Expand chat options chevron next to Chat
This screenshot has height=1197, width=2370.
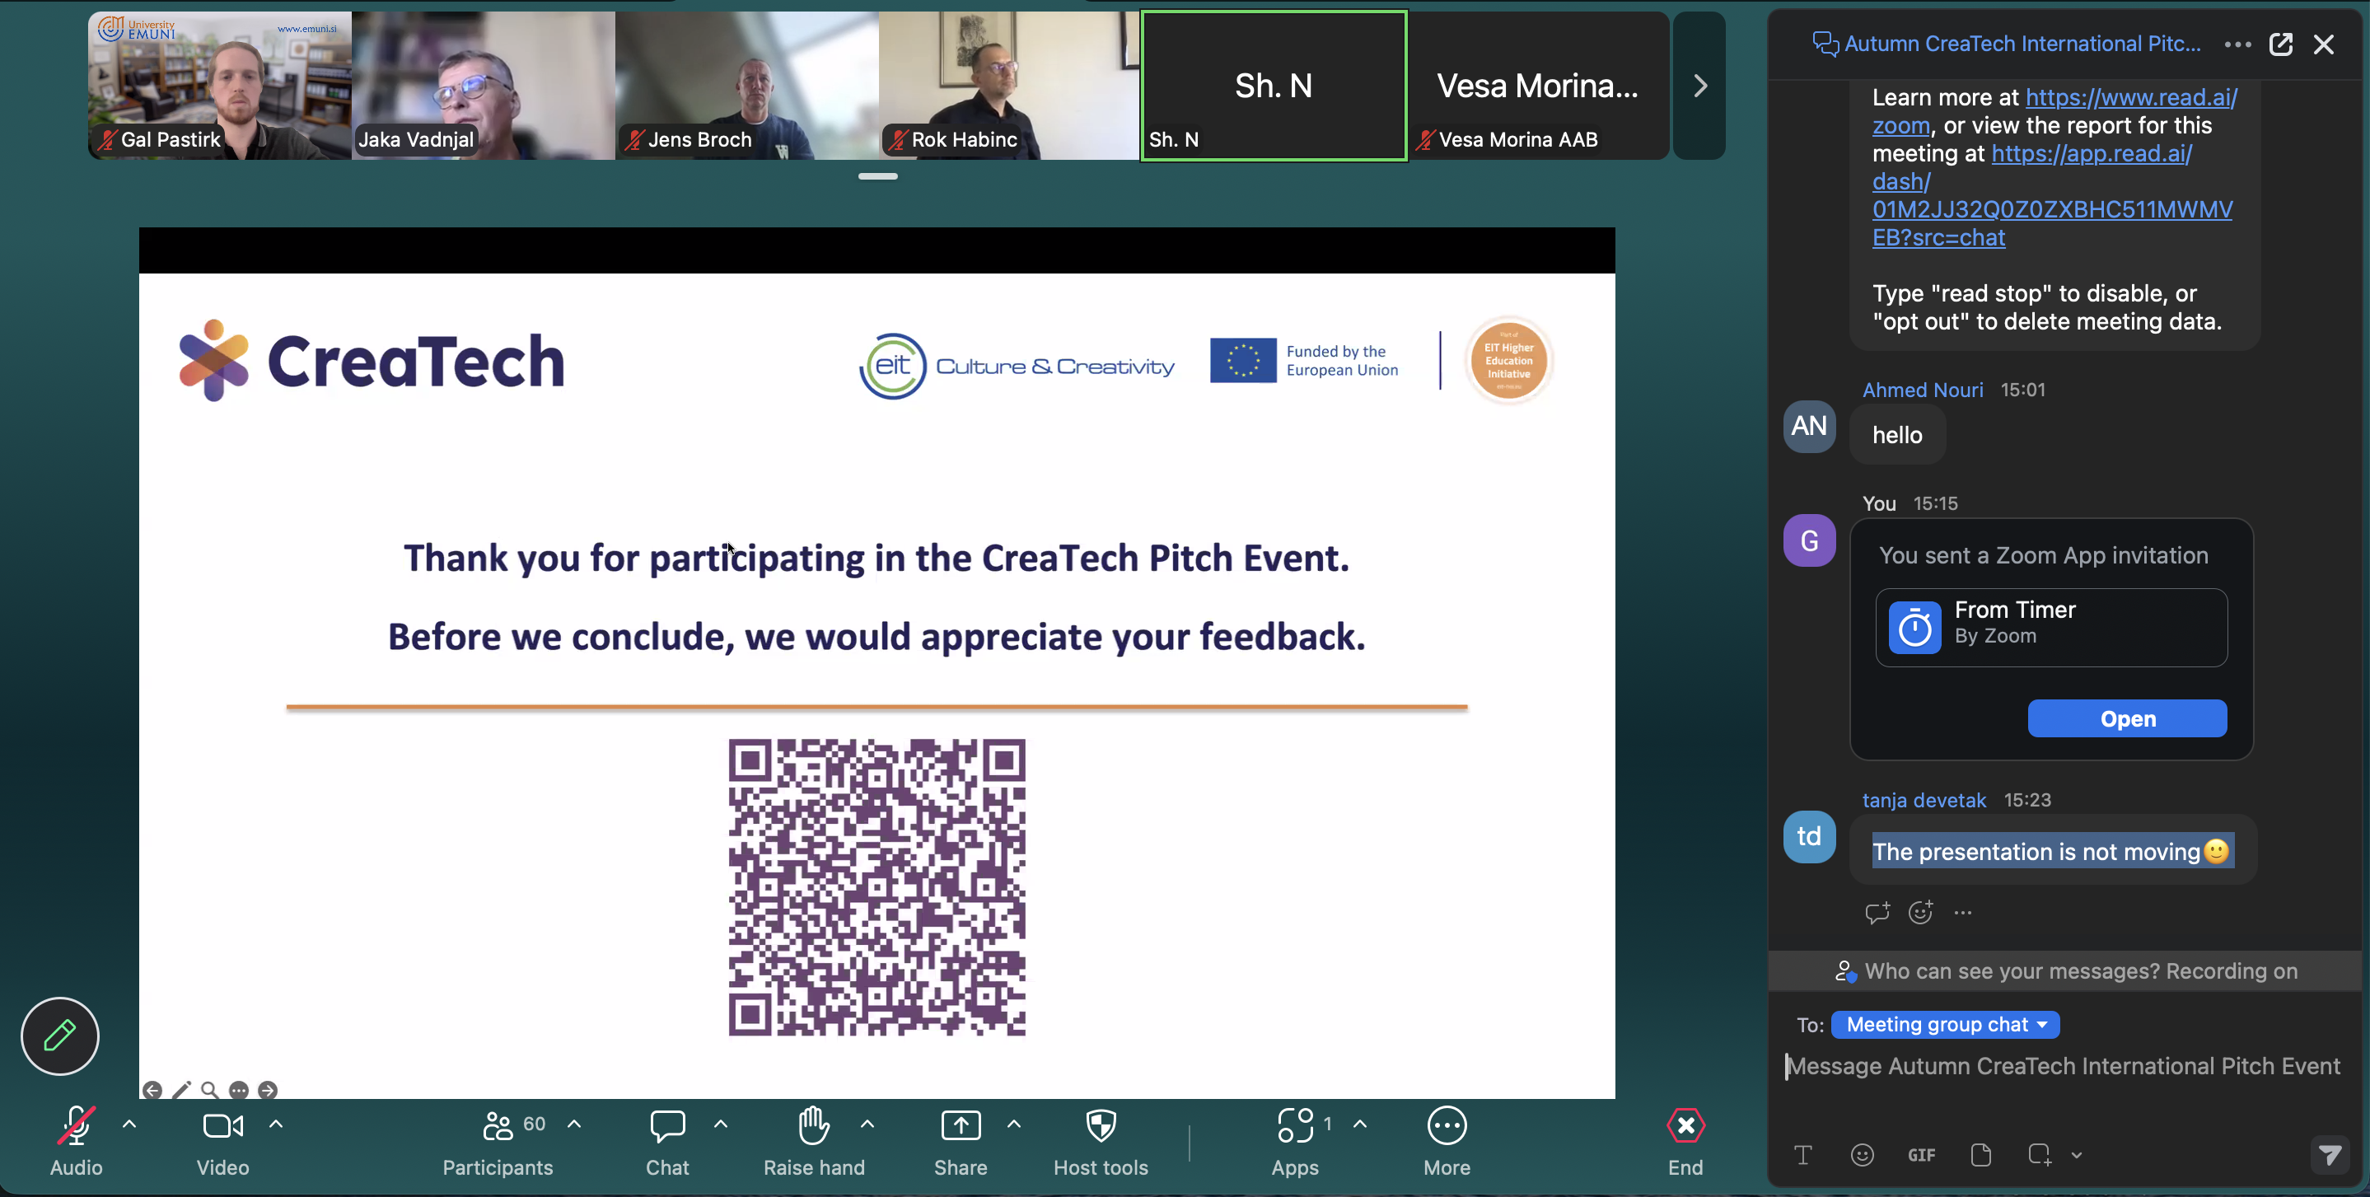[720, 1125]
